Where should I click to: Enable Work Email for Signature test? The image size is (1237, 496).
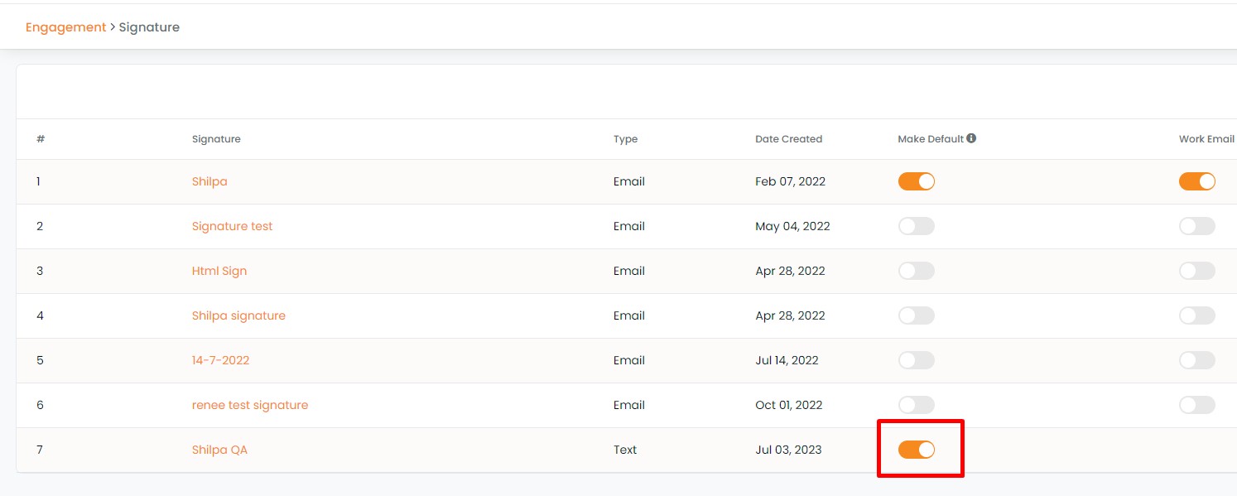[1196, 226]
